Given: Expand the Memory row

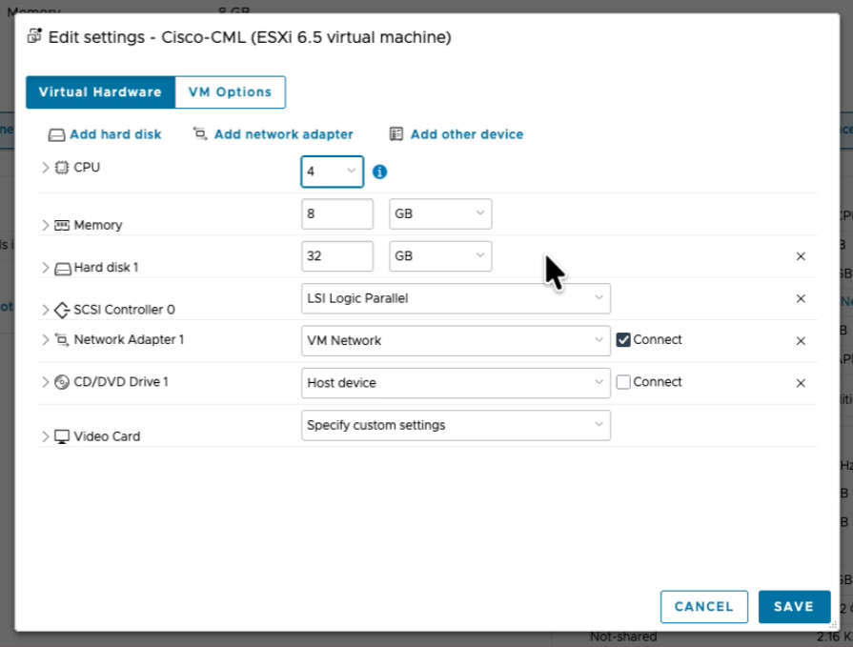Looking at the screenshot, I should coord(45,225).
